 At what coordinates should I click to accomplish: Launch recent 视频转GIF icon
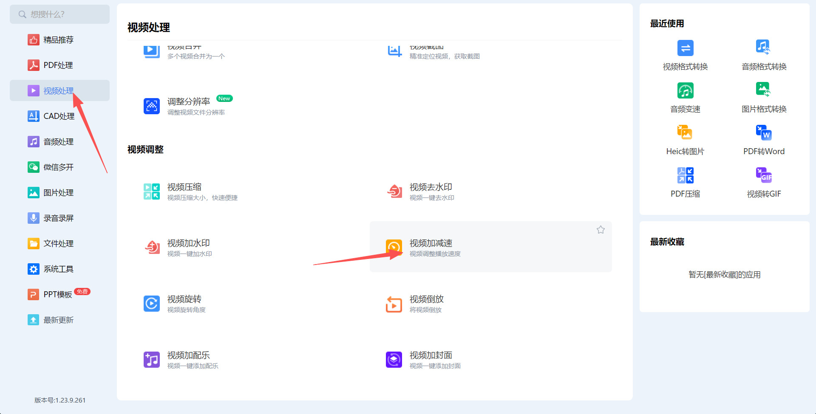point(764,175)
